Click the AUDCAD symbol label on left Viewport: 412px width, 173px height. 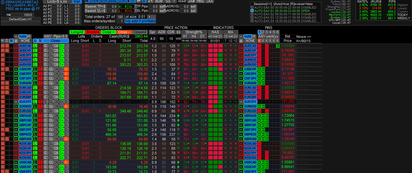point(25,46)
